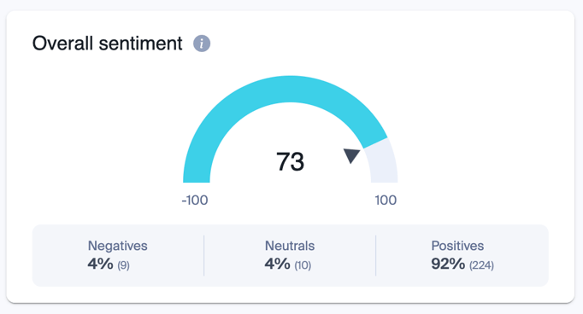
Task: Click the Negatives 4% value
Action: pos(100,264)
